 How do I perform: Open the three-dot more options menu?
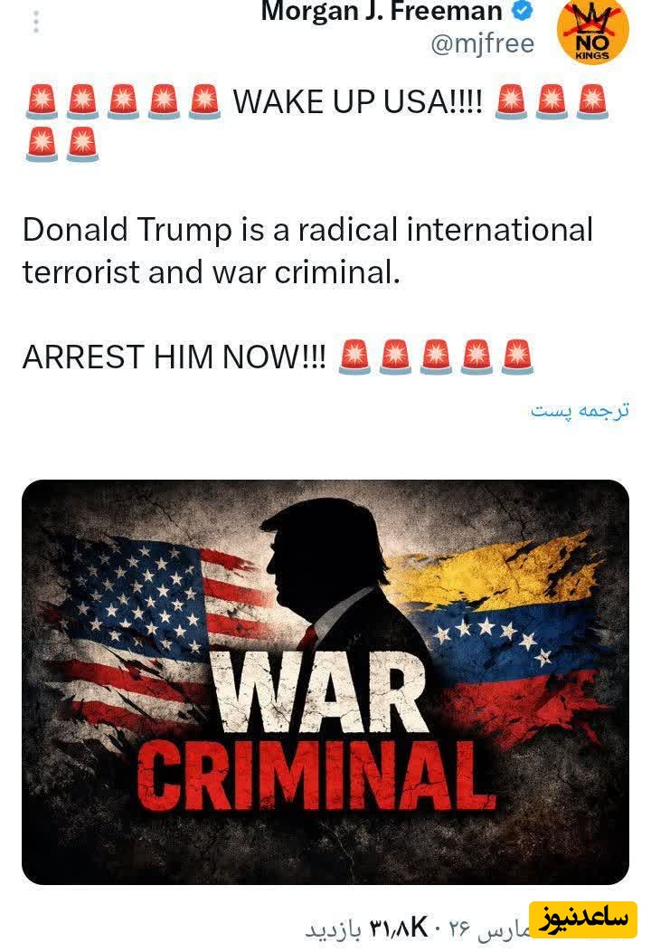[36, 21]
